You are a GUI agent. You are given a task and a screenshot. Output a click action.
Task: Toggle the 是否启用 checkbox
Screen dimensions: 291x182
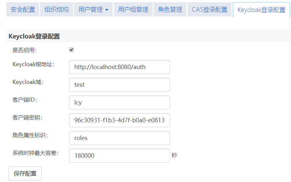point(71,50)
